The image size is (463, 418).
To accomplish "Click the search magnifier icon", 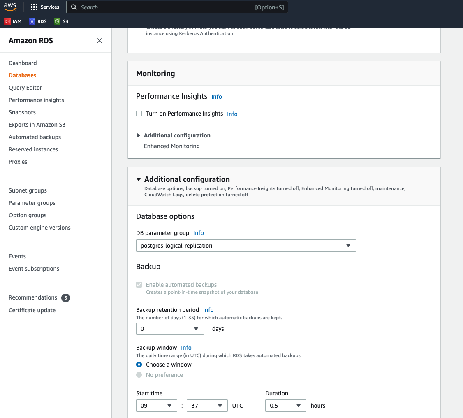I will point(74,7).
